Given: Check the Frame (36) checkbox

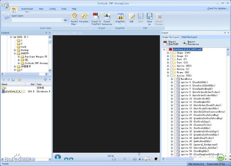Looking at the screenshot, I should (x=171, y=73).
